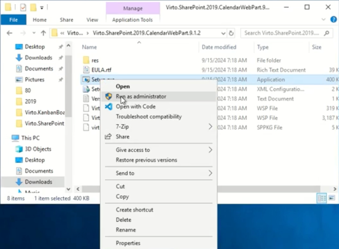
Task: Click the shield icon beside Run as administrator
Action: (109, 96)
